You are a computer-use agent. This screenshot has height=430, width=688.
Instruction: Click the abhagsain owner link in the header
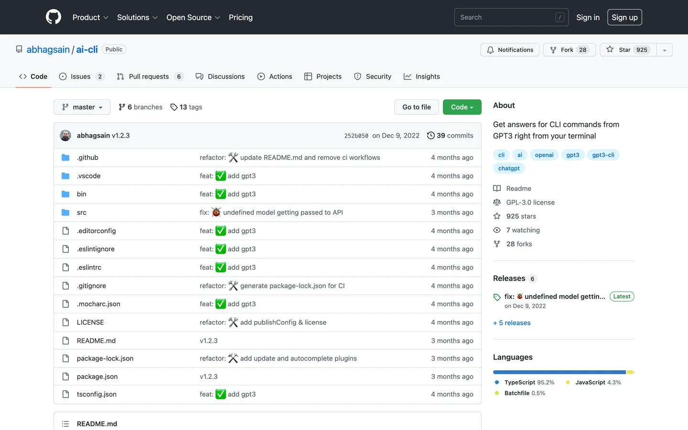pyautogui.click(x=48, y=49)
